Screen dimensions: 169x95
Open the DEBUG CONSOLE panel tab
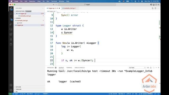[80, 68]
